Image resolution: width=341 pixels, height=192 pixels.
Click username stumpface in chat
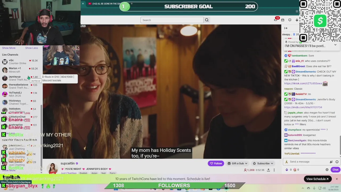[x=294, y=130]
